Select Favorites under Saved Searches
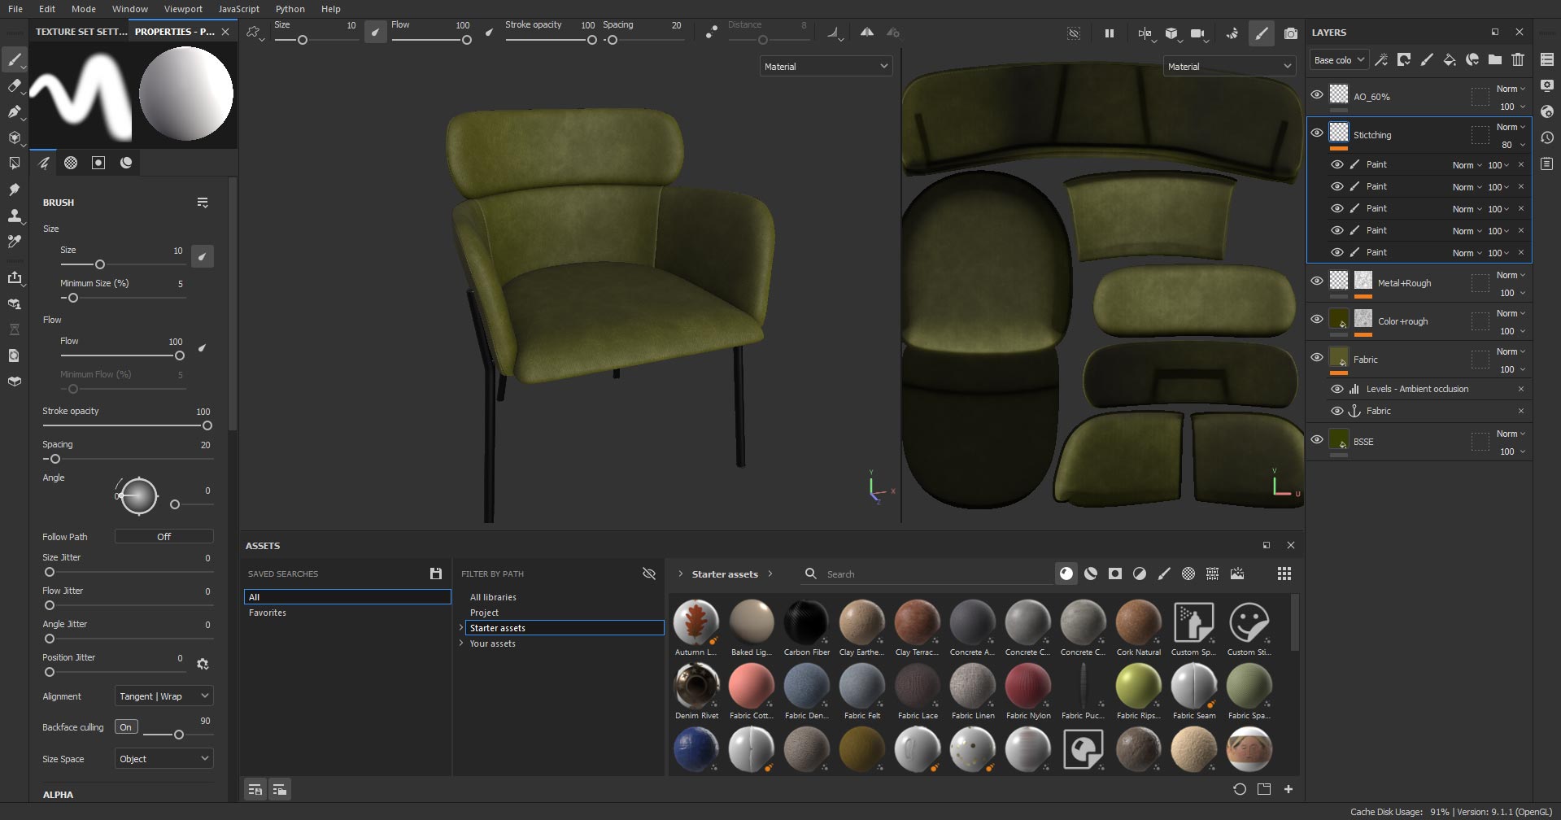 click(267, 613)
